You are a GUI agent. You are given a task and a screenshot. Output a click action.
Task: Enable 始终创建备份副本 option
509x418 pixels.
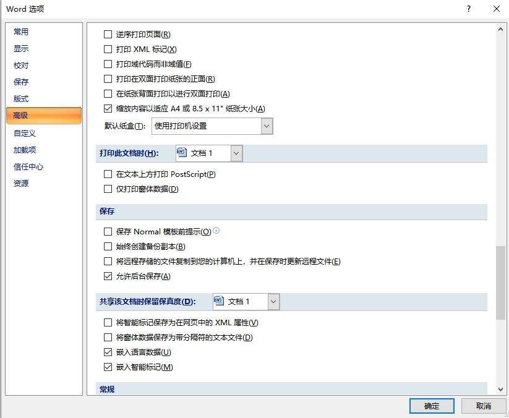(x=108, y=246)
